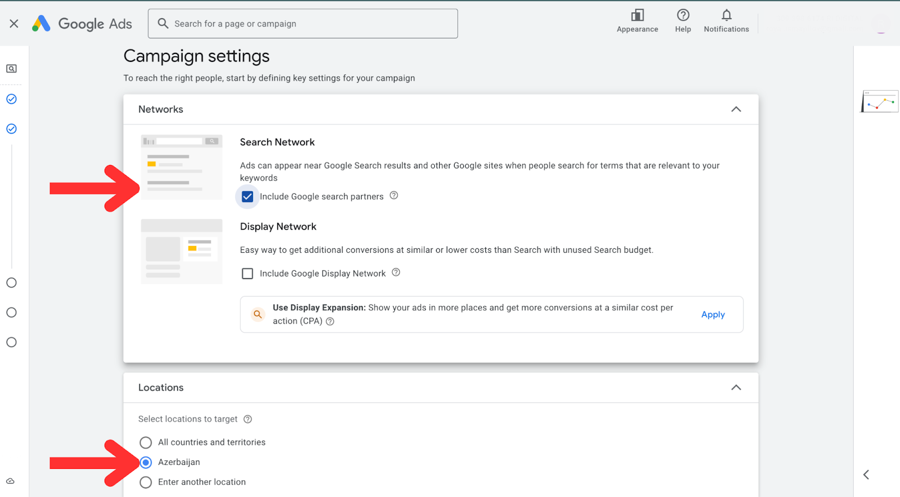
Task: Select the Azerbaijan location option
Action: coord(146,462)
